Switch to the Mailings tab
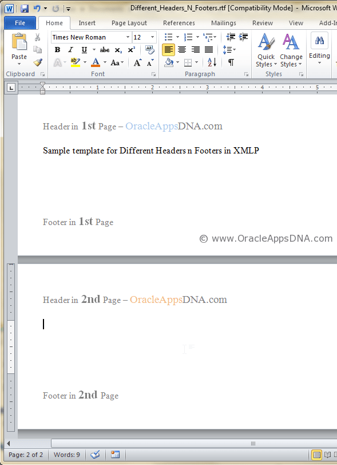Image resolution: width=337 pixels, height=465 pixels. [x=224, y=23]
